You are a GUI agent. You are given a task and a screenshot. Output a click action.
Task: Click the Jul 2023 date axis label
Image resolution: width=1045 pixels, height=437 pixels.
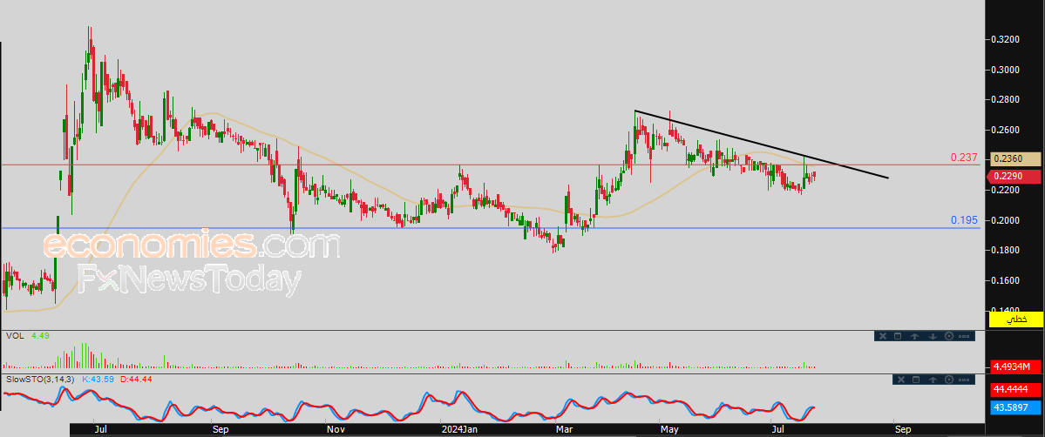(x=100, y=430)
